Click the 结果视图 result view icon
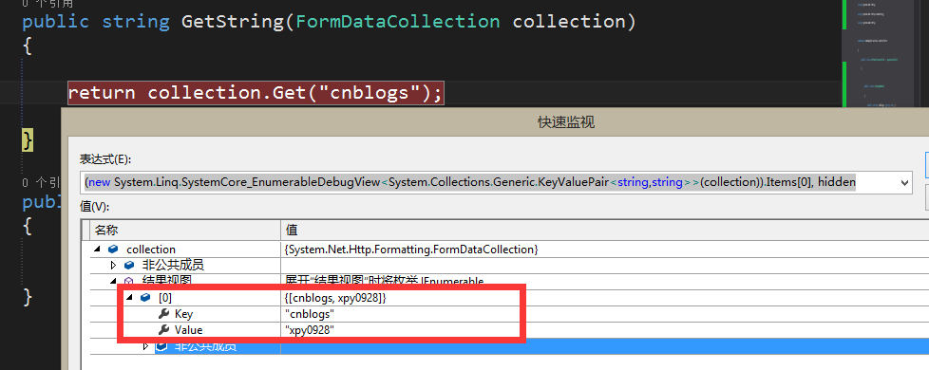Viewport: 929px width, 370px height. (x=129, y=281)
